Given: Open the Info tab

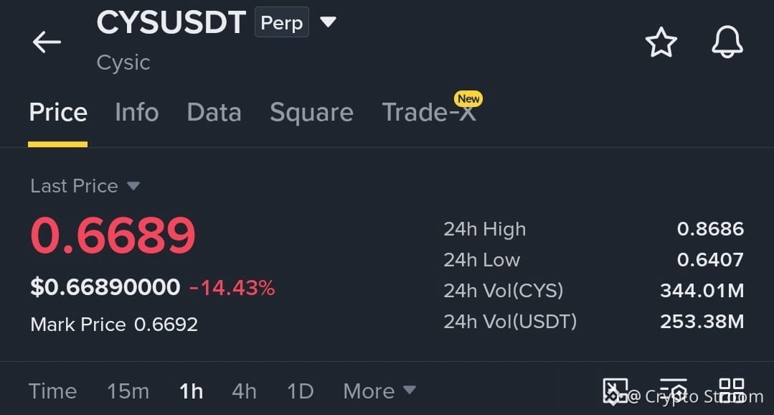Looking at the screenshot, I should point(137,112).
